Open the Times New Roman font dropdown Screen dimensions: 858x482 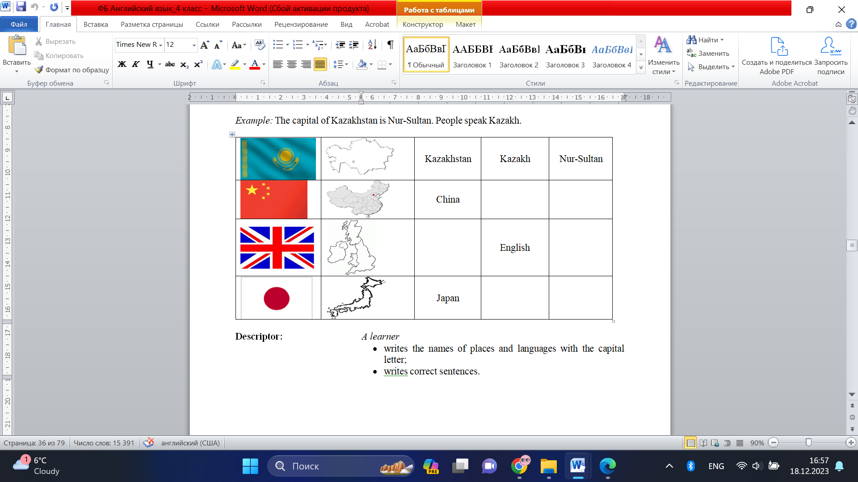[160, 45]
